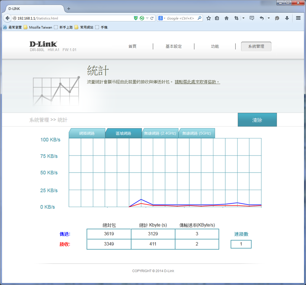Click the green checkmark icon in address bar
The image size is (306, 285).
tap(142, 18)
